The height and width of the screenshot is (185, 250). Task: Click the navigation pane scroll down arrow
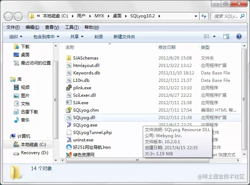(x=56, y=160)
